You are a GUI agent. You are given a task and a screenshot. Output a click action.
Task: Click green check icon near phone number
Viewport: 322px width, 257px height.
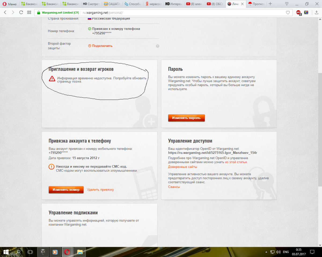click(90, 29)
